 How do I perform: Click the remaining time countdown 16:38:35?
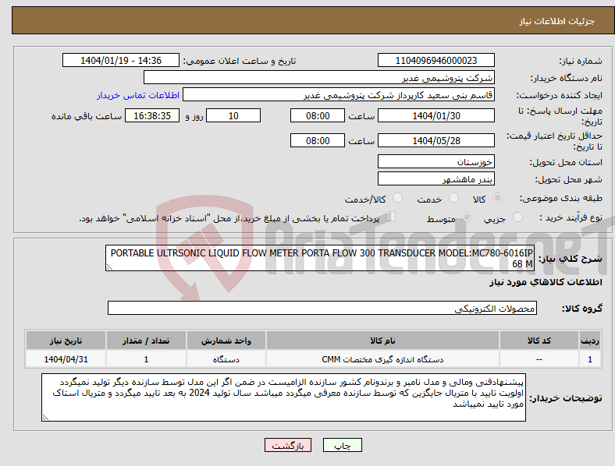[152, 116]
